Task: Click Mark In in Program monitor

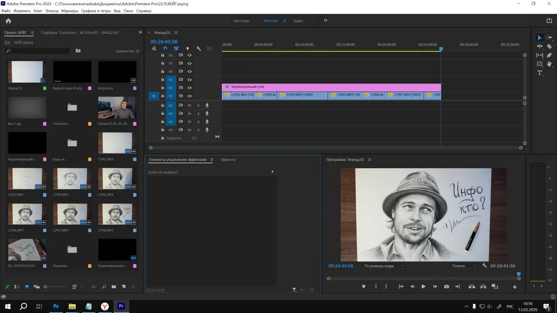Action: [376, 286]
